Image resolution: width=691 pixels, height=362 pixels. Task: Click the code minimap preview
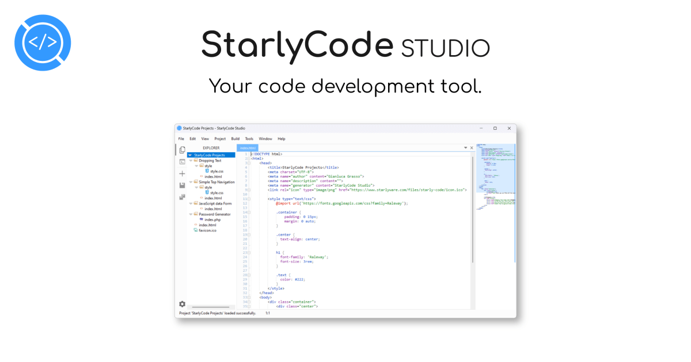(495, 177)
